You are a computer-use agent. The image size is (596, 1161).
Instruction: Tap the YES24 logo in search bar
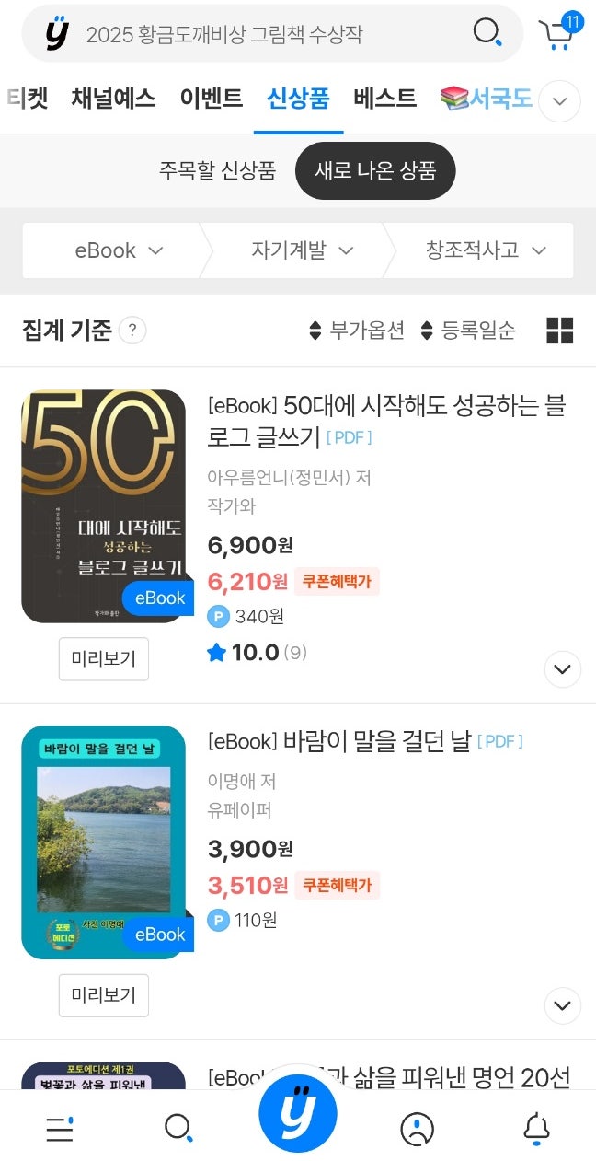57,33
